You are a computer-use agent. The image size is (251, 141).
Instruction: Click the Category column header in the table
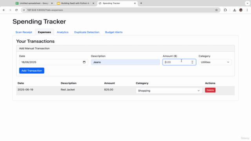tap(142, 83)
